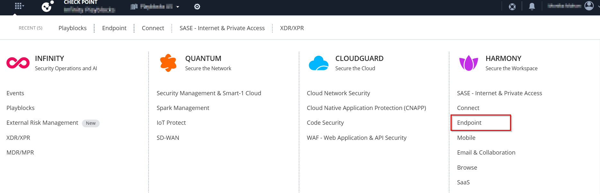
Task: Open Playblocks from the recent bar
Action: (73, 28)
